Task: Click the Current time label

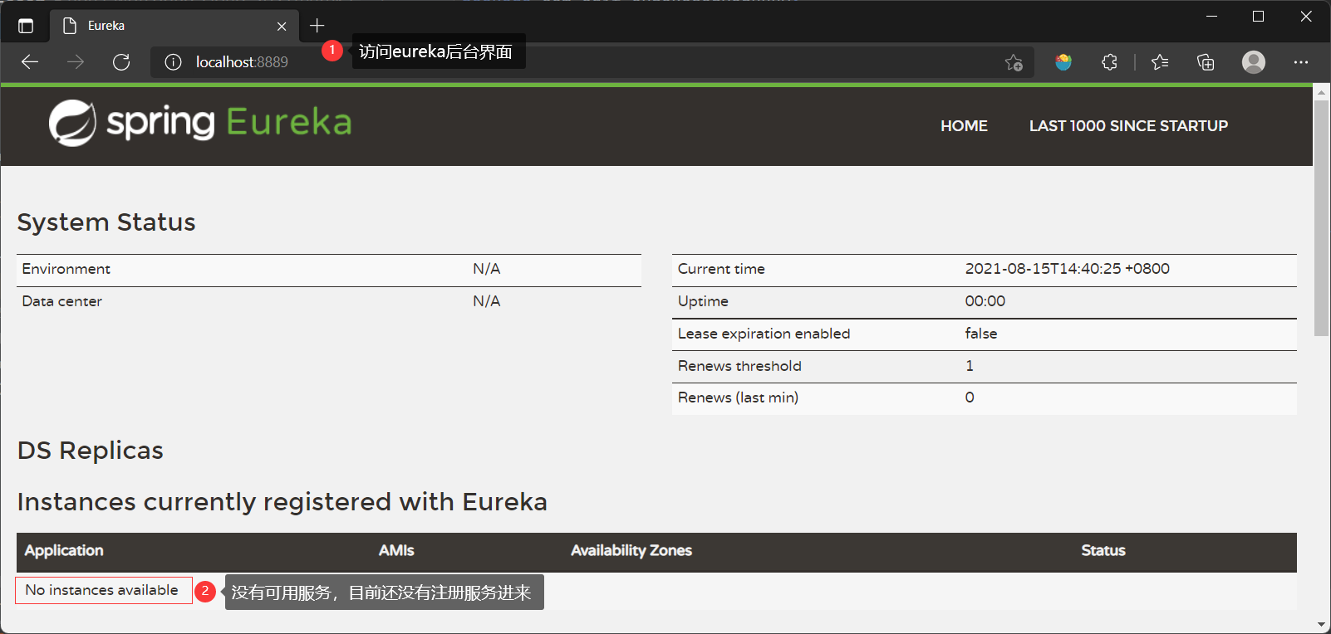Action: point(721,269)
